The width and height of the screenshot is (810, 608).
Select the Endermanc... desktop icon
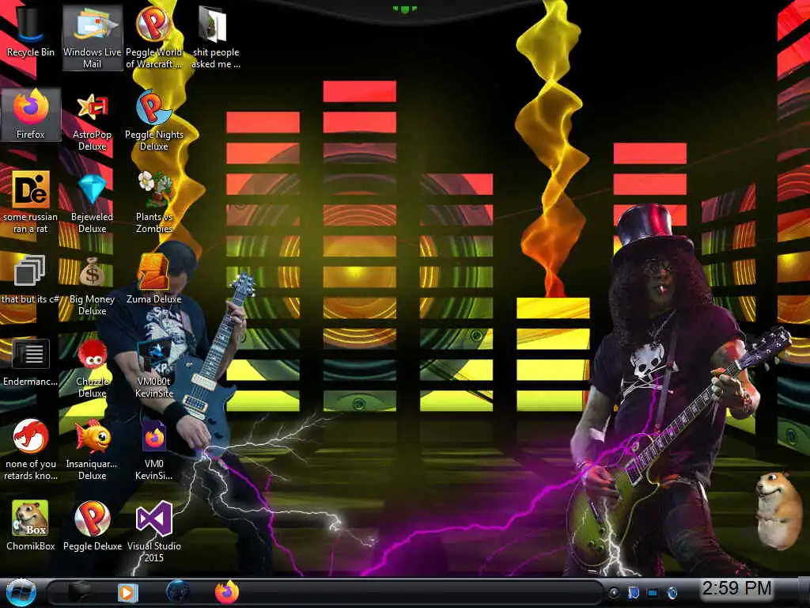tap(31, 361)
